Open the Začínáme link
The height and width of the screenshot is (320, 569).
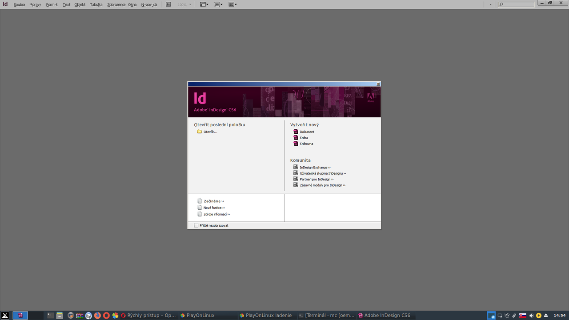click(214, 201)
